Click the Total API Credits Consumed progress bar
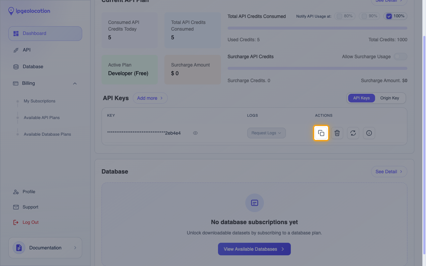The width and height of the screenshot is (426, 266). (x=318, y=28)
